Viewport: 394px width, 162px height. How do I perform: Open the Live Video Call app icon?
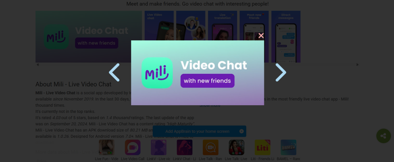pos(133,147)
